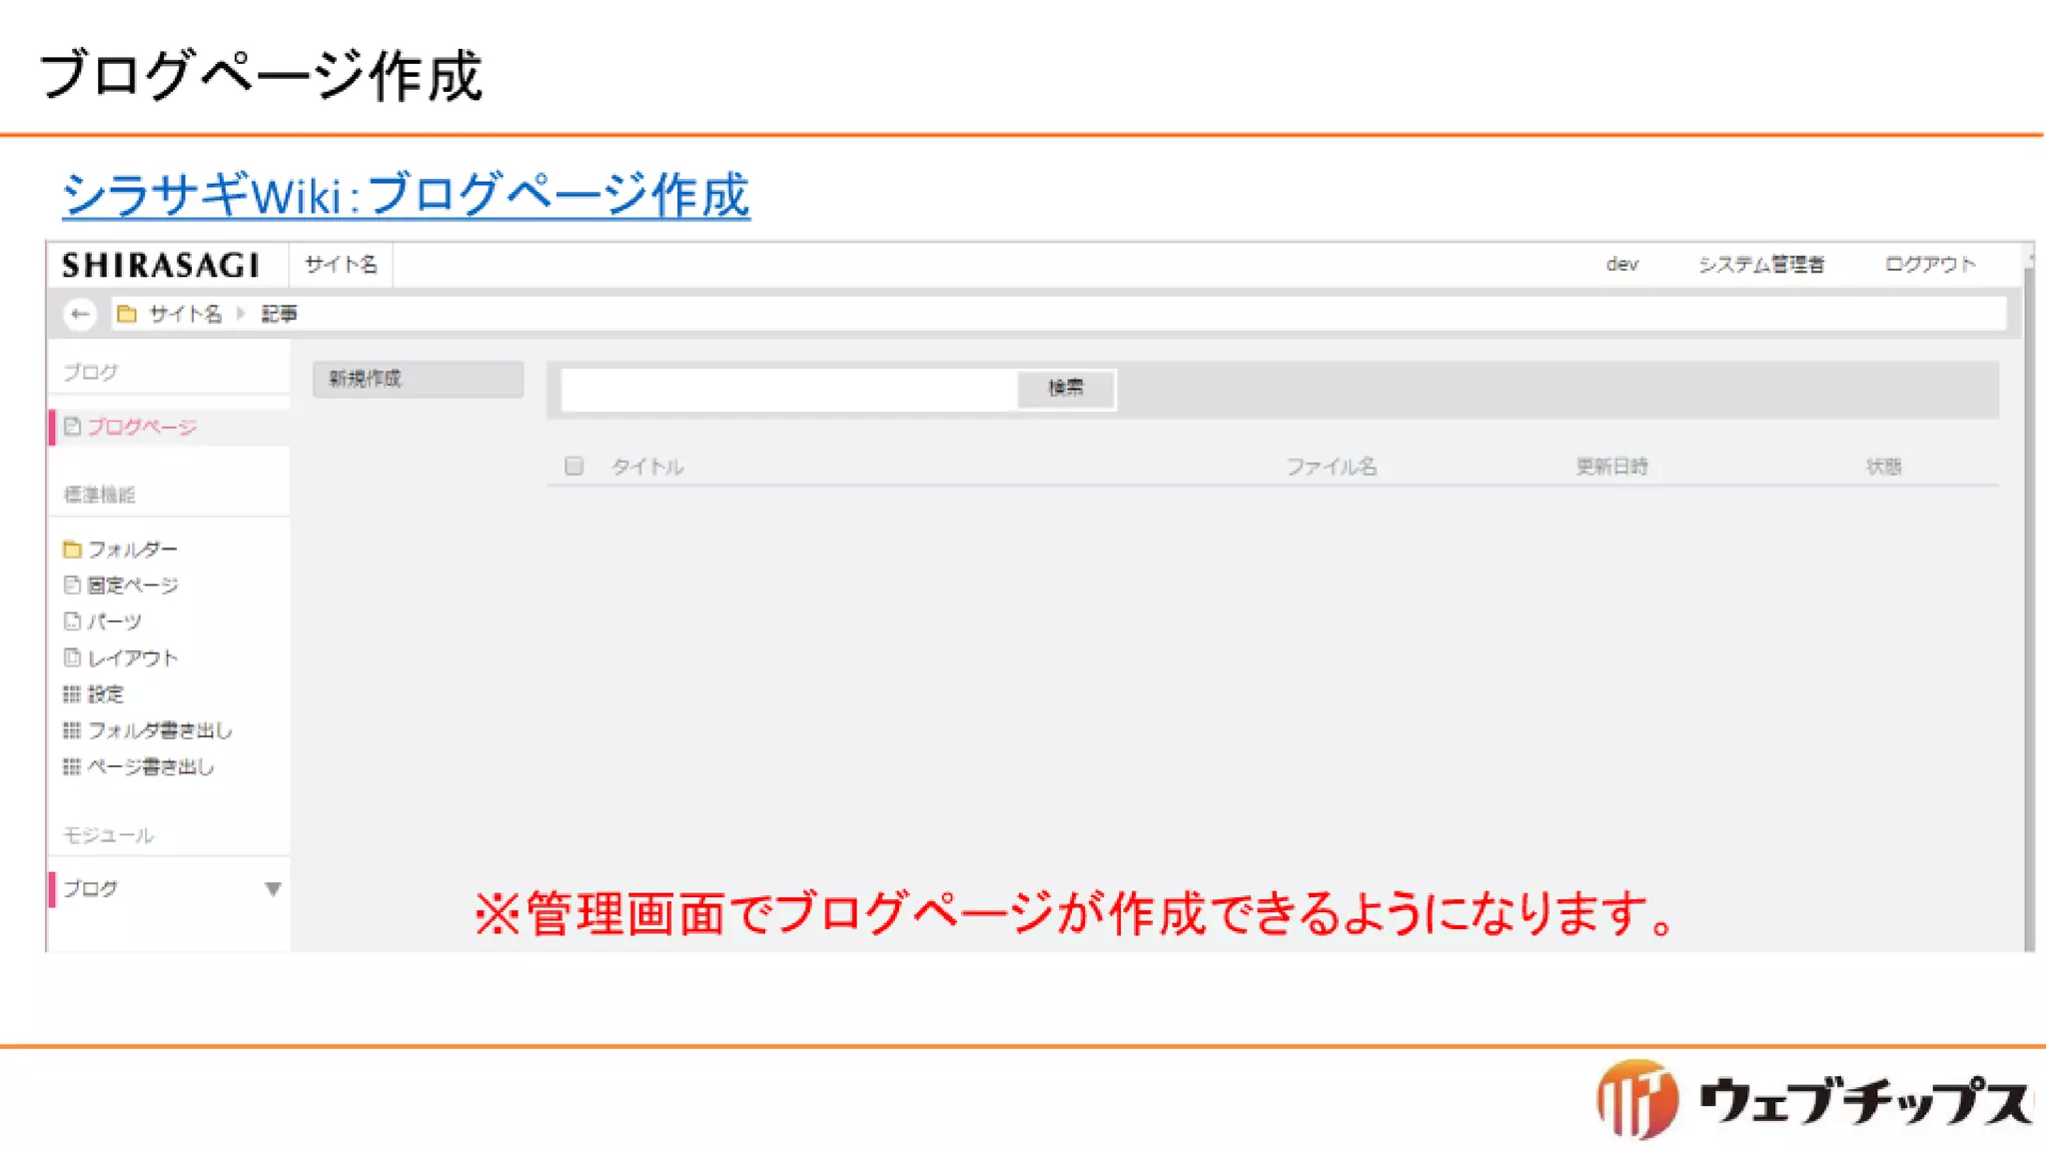The image size is (2046, 1151).
Task: Select the ブログ module in sidebar bottom
Action: (90, 888)
